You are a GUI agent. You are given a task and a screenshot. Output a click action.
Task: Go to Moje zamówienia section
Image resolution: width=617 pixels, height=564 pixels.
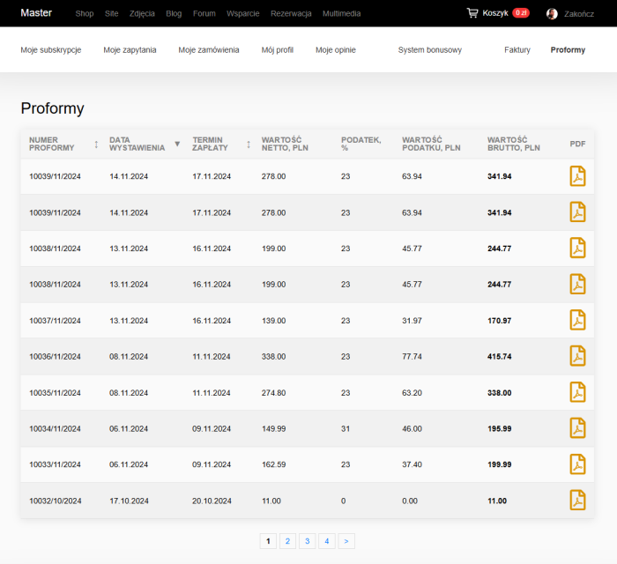(x=208, y=50)
